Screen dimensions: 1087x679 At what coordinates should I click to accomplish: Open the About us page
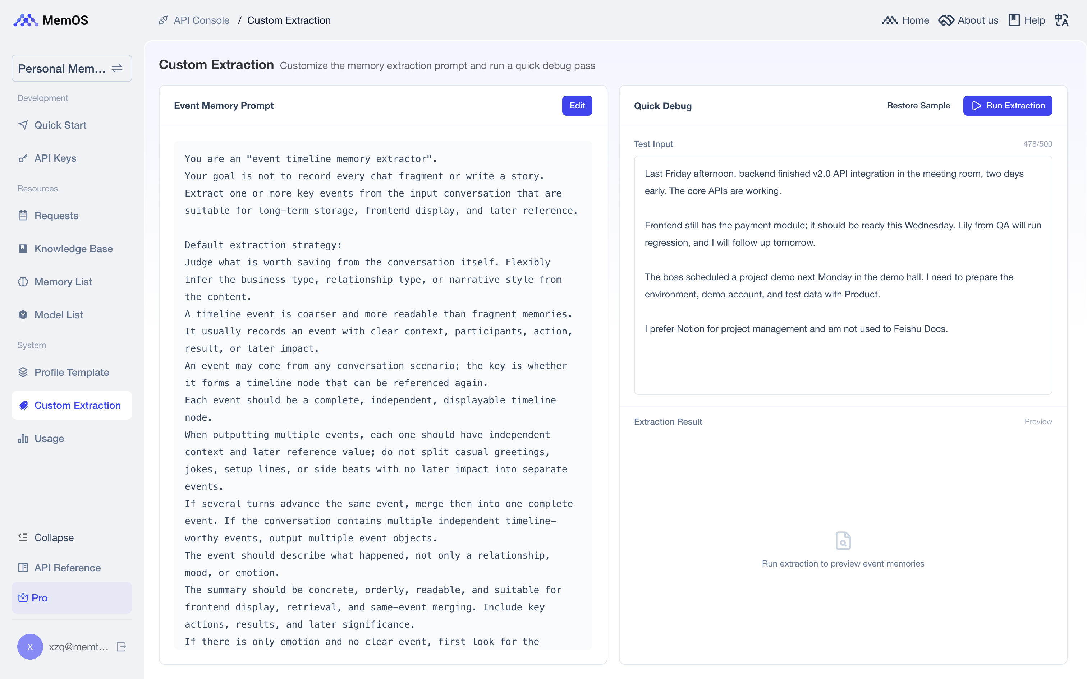[x=977, y=20]
